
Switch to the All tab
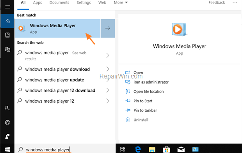(23, 3)
